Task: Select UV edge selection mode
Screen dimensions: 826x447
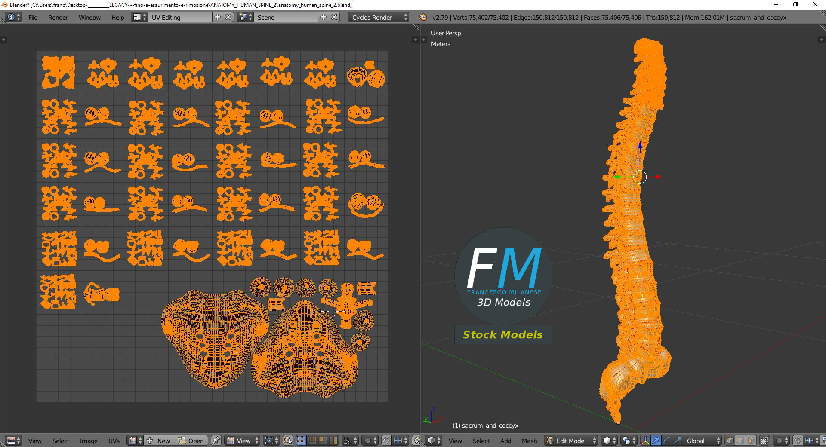Action: click(x=312, y=441)
